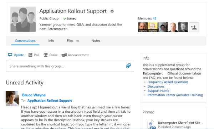Switch to the Info tab
This screenshot has height=129, width=214.
point(51,40)
